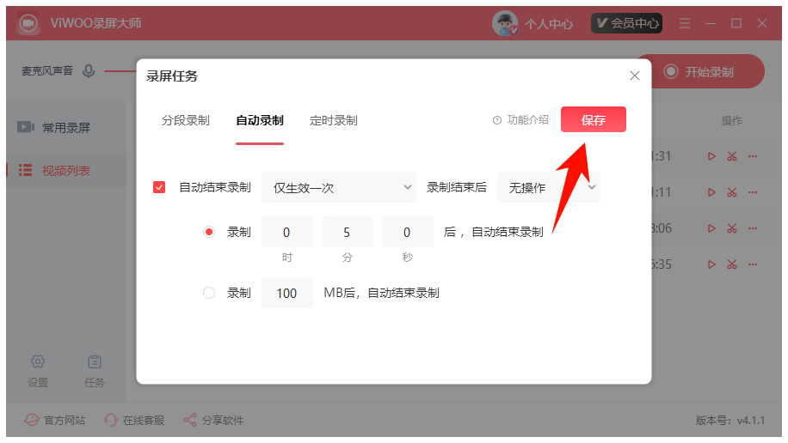Play the video in the 1:31 row
This screenshot has height=443, width=788.
711,156
